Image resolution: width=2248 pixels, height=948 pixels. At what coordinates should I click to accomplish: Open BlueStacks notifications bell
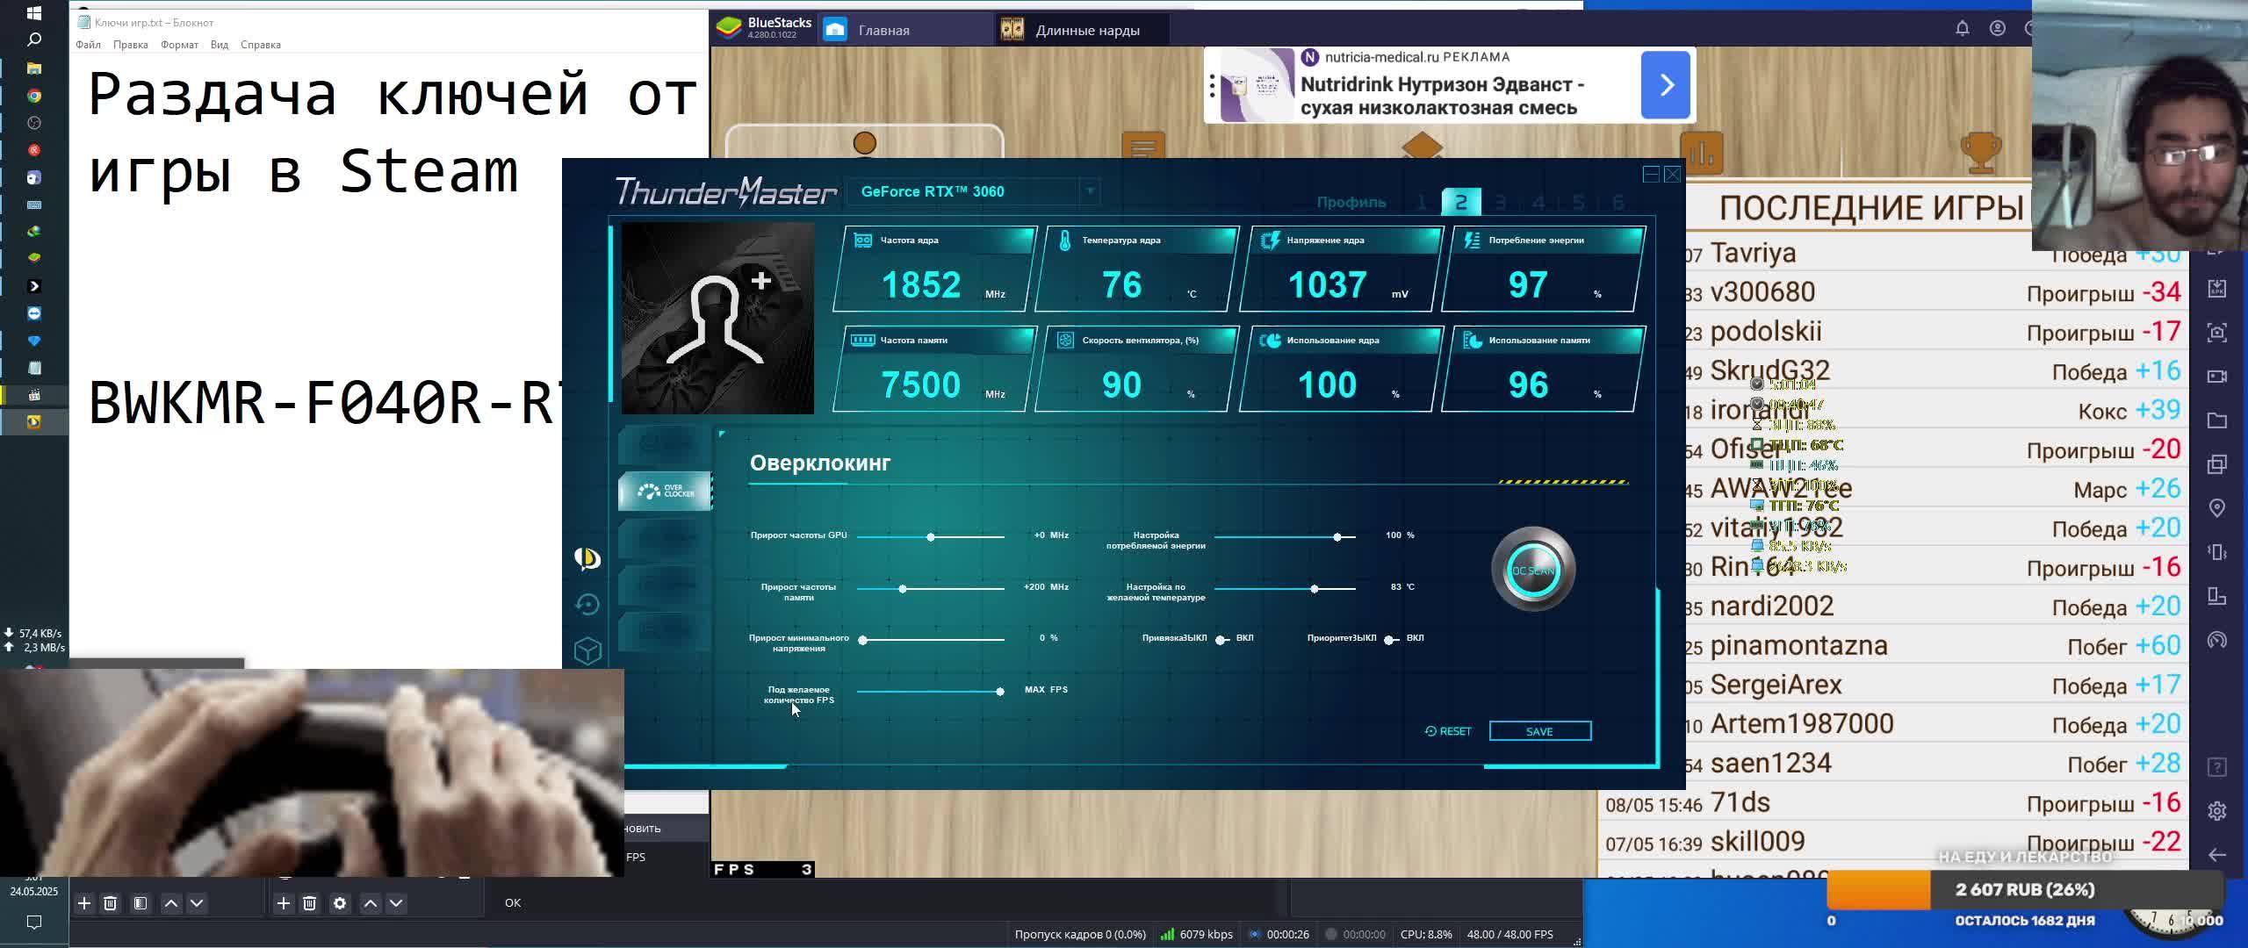[1963, 28]
